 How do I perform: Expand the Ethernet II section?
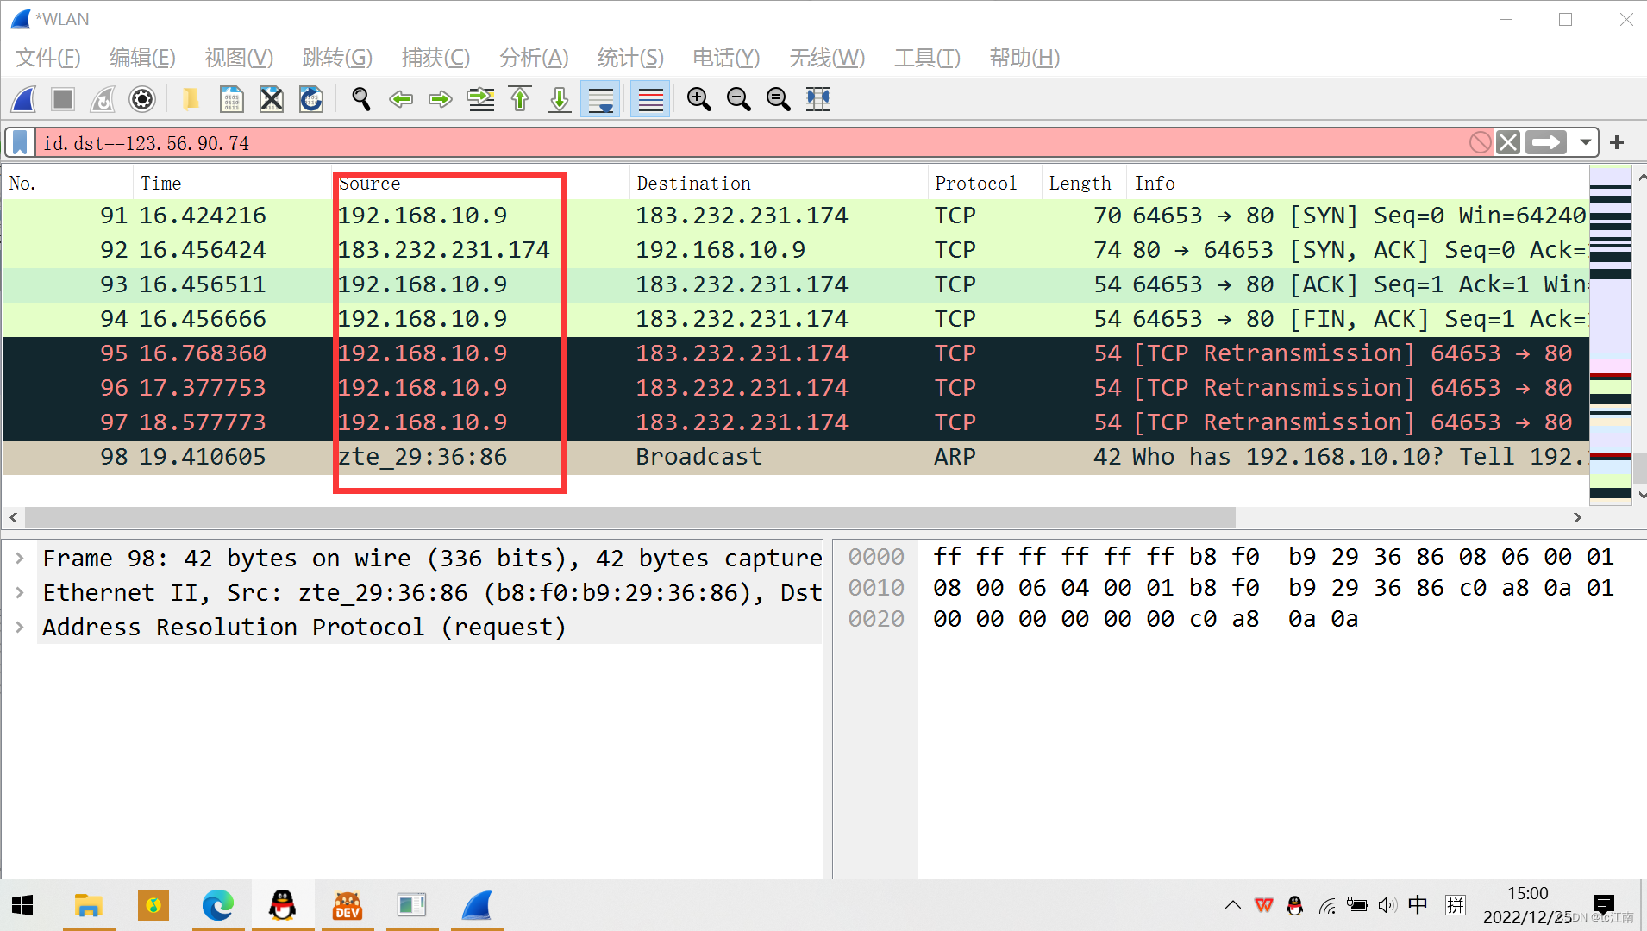coord(20,592)
